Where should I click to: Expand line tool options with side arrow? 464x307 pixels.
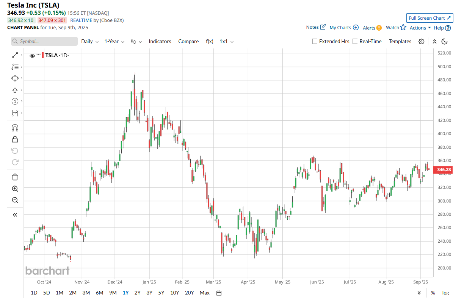22,55
